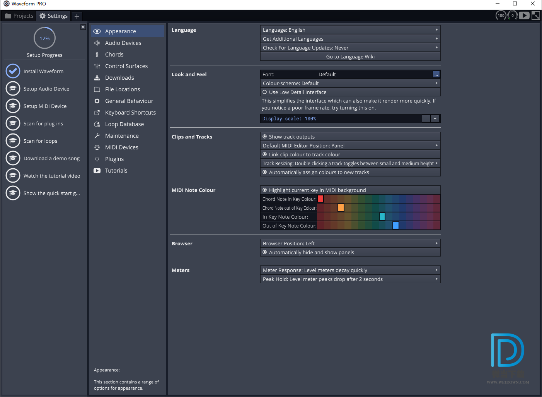Open the Peak Hold dropdown
The image size is (542, 397).
coord(350,279)
